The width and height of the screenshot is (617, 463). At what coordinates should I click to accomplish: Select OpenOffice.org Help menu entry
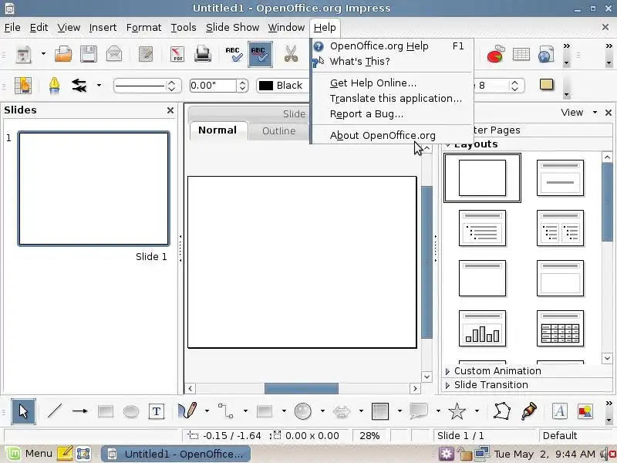pyautogui.click(x=393, y=46)
